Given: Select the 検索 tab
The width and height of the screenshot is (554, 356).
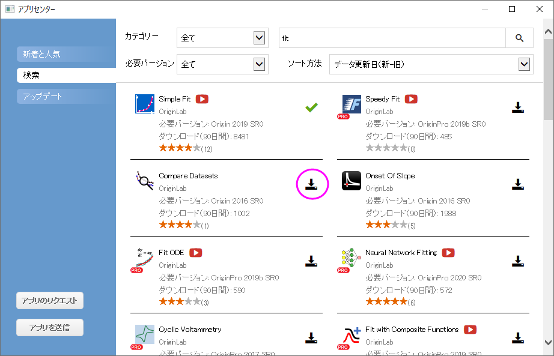Looking at the screenshot, I should [67, 75].
